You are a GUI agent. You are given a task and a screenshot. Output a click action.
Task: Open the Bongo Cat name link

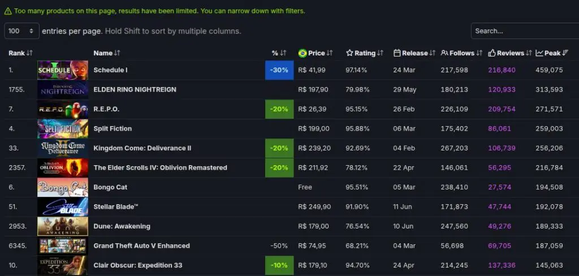(x=110, y=187)
